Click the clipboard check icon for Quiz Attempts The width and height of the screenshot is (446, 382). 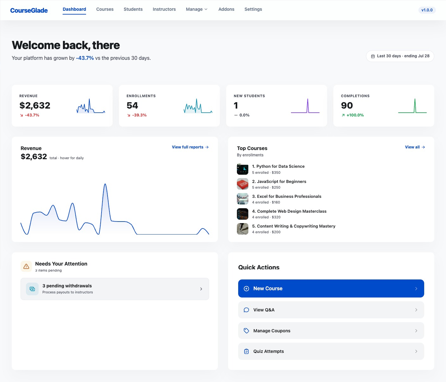click(246, 351)
